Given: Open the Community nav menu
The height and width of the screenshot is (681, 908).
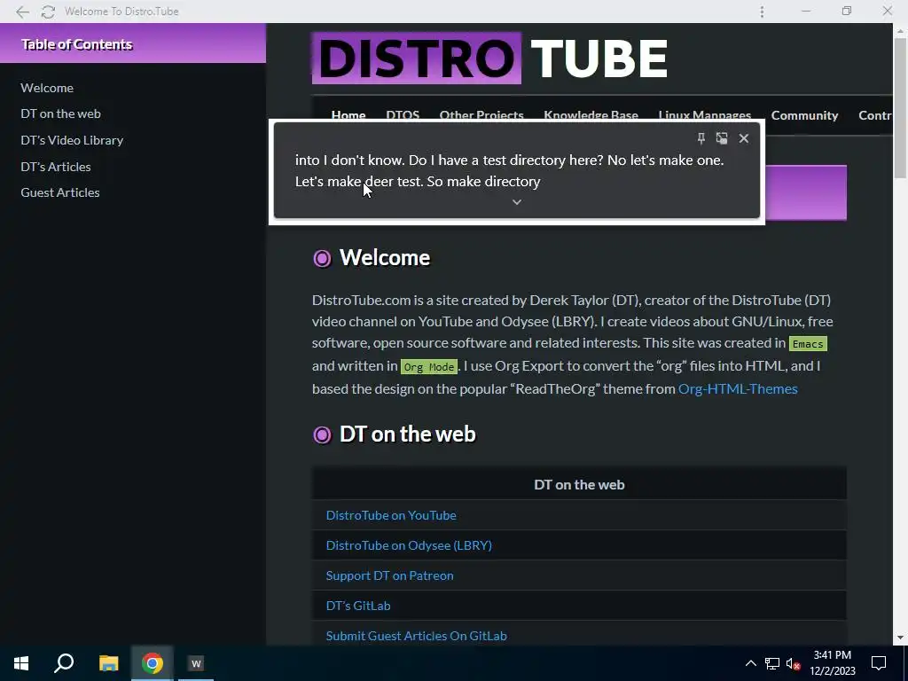Looking at the screenshot, I should tap(804, 115).
